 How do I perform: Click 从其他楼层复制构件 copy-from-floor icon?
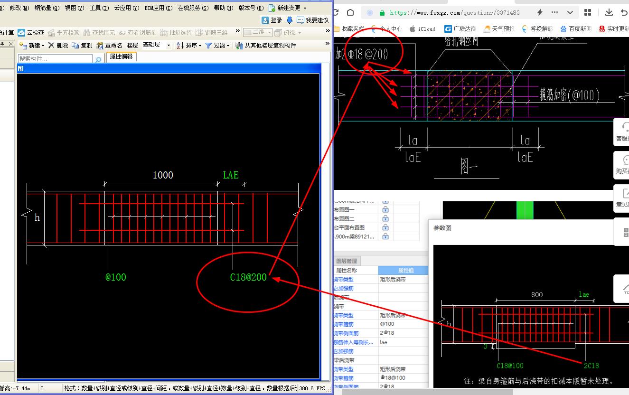pyautogui.click(x=239, y=46)
